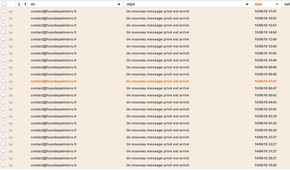Viewport: 290px width, 170px height.
Task: Click envelope icon of the 17:51 message
Action: (11, 11)
